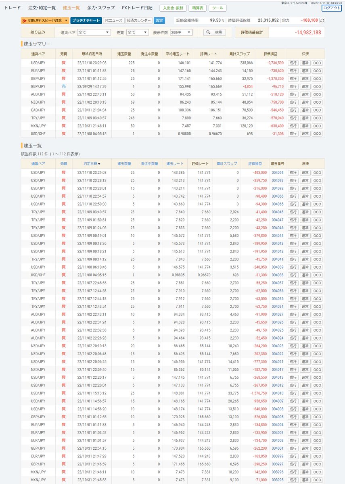The width and height of the screenshot is (345, 484).
Task: Sort the list by 通貨ペア header
Action: (38, 163)
